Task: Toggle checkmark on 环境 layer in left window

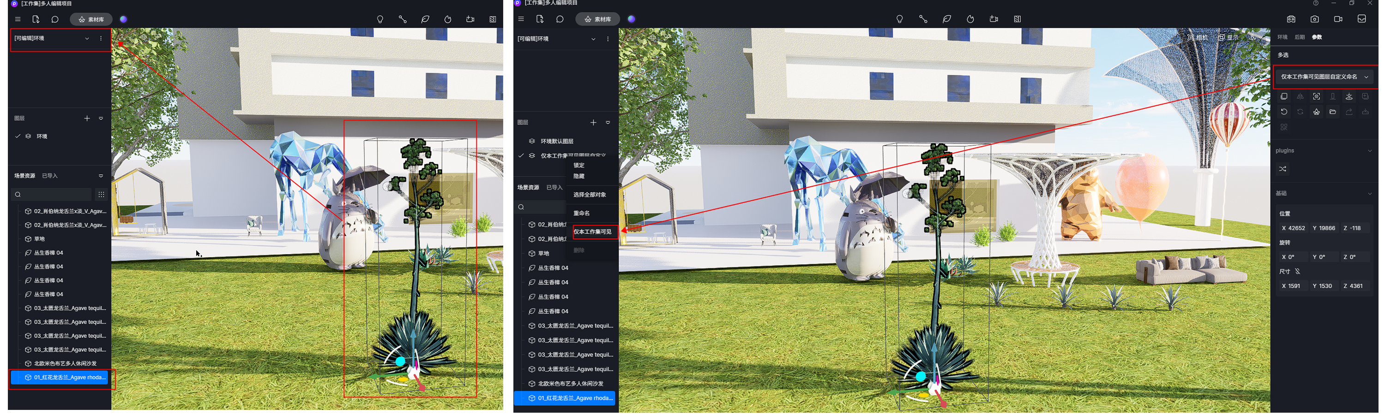Action: click(18, 136)
